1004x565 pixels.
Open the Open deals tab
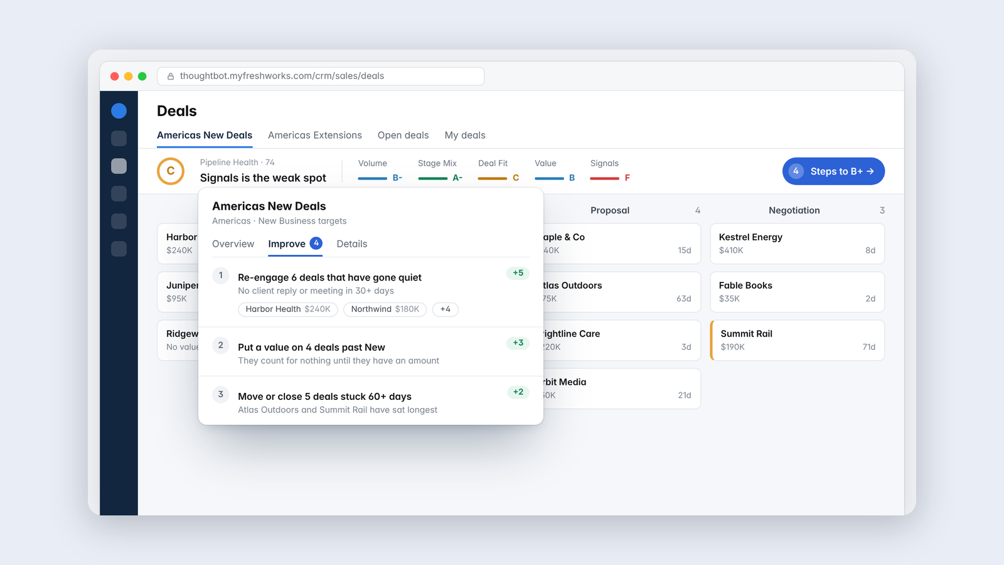[403, 136]
